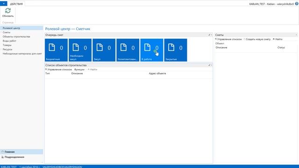
Task: Expand the Сметы panel options dropdown
Action: click(x=296, y=35)
